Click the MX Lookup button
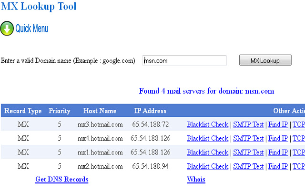This screenshot has width=305, height=190. tap(265, 60)
